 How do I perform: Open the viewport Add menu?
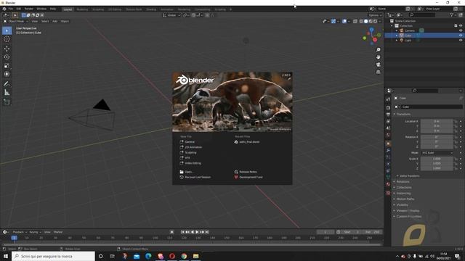[x=55, y=21]
